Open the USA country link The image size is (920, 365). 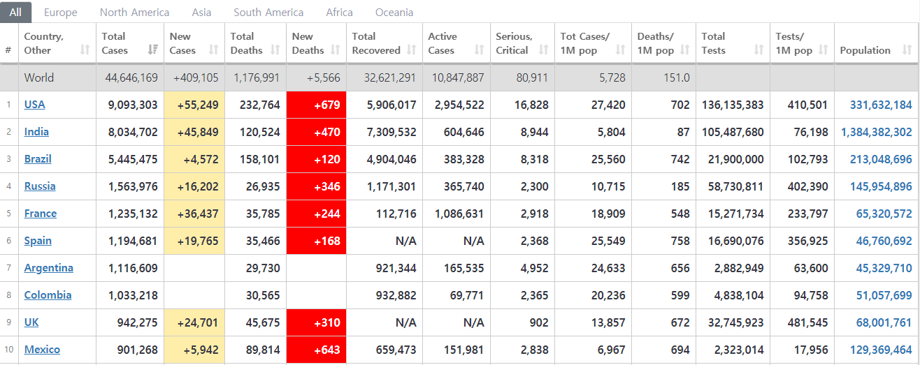34,105
